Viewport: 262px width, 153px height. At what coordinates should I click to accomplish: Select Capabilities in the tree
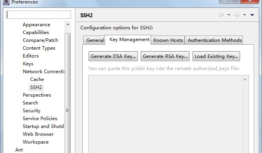pos(36,32)
